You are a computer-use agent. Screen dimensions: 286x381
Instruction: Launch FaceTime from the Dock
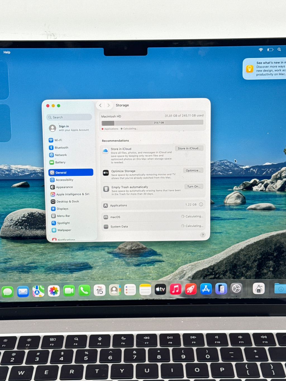(x=69, y=291)
